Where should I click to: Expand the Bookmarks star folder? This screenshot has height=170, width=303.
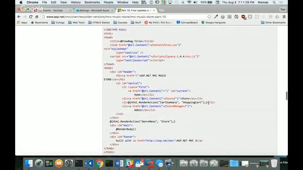click(x=39, y=23)
